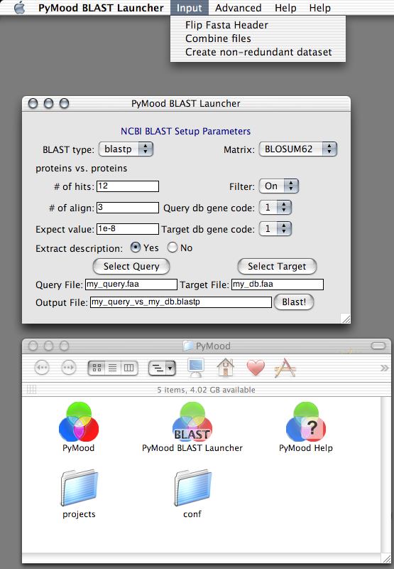Click the Finder vertical scrollbar
This screenshot has width=394, height=569.
(386, 474)
